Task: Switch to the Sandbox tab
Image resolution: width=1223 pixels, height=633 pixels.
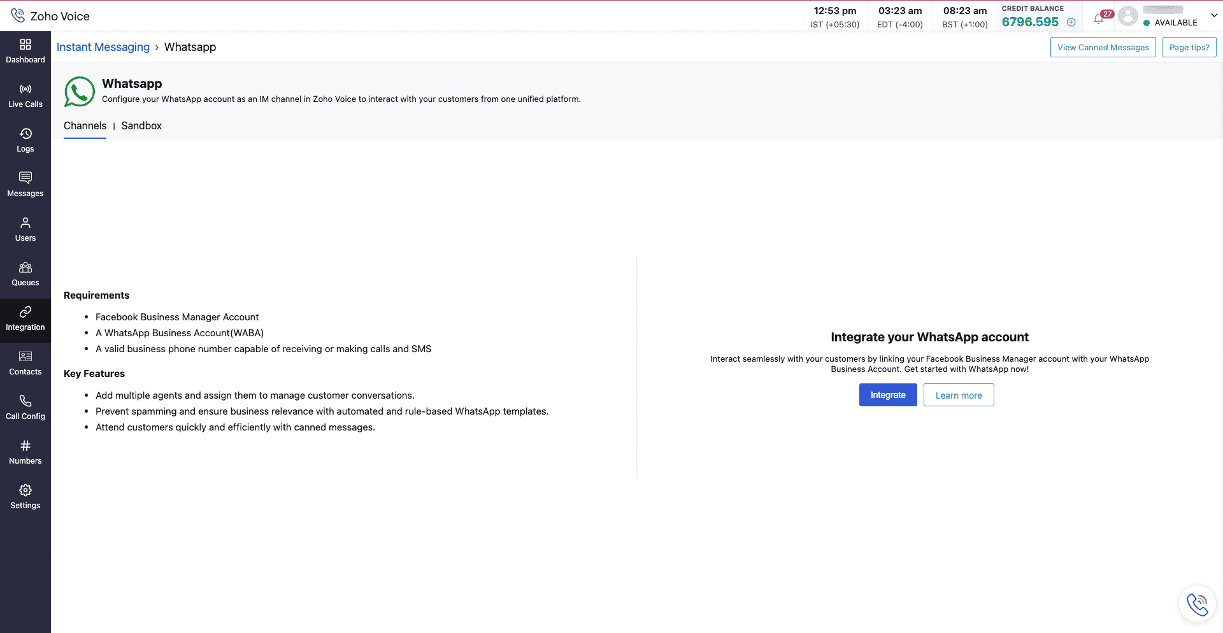Action: pyautogui.click(x=141, y=126)
